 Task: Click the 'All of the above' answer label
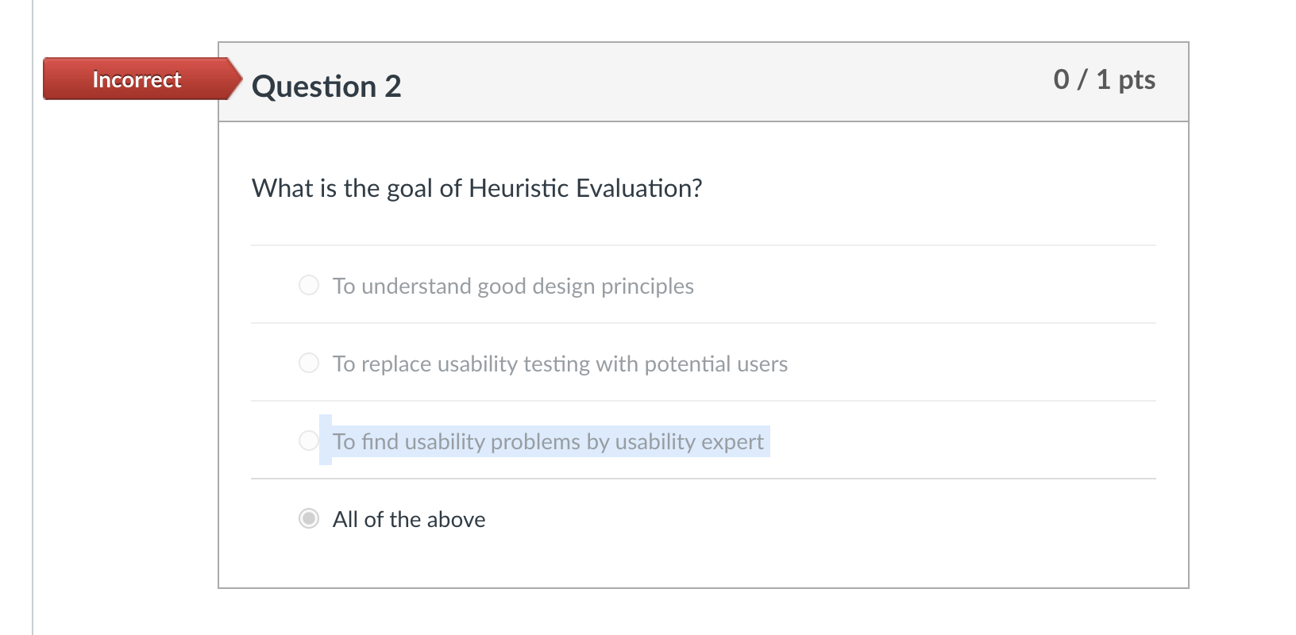click(x=408, y=518)
